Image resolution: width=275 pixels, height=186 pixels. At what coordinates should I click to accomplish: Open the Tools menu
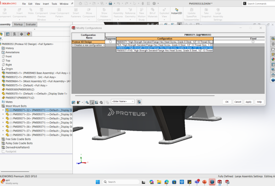[54, 4]
